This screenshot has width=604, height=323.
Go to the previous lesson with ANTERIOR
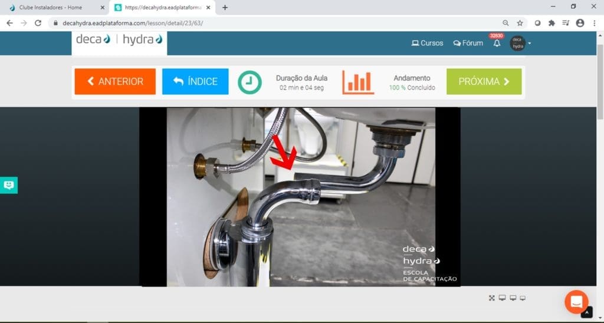click(x=115, y=81)
